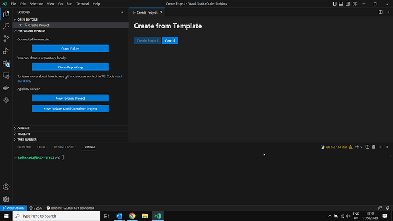393x221 pixels.
Task: Click the New Torizon Project button
Action: (70, 98)
